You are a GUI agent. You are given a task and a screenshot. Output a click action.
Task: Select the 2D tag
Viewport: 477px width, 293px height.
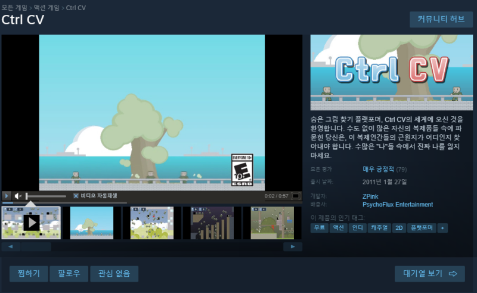[399, 228]
